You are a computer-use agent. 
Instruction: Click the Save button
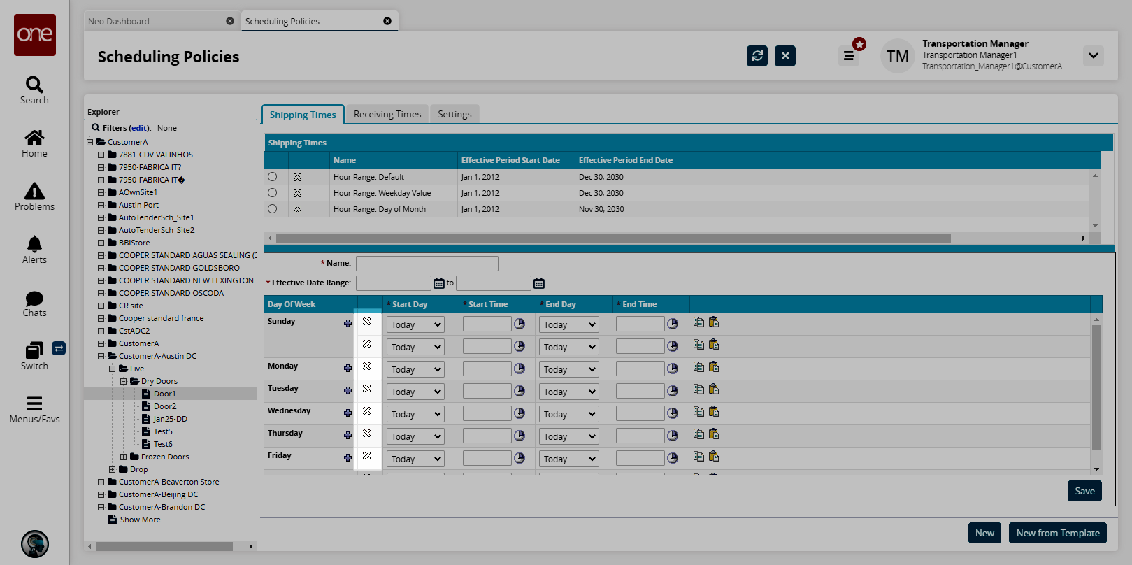(1084, 491)
